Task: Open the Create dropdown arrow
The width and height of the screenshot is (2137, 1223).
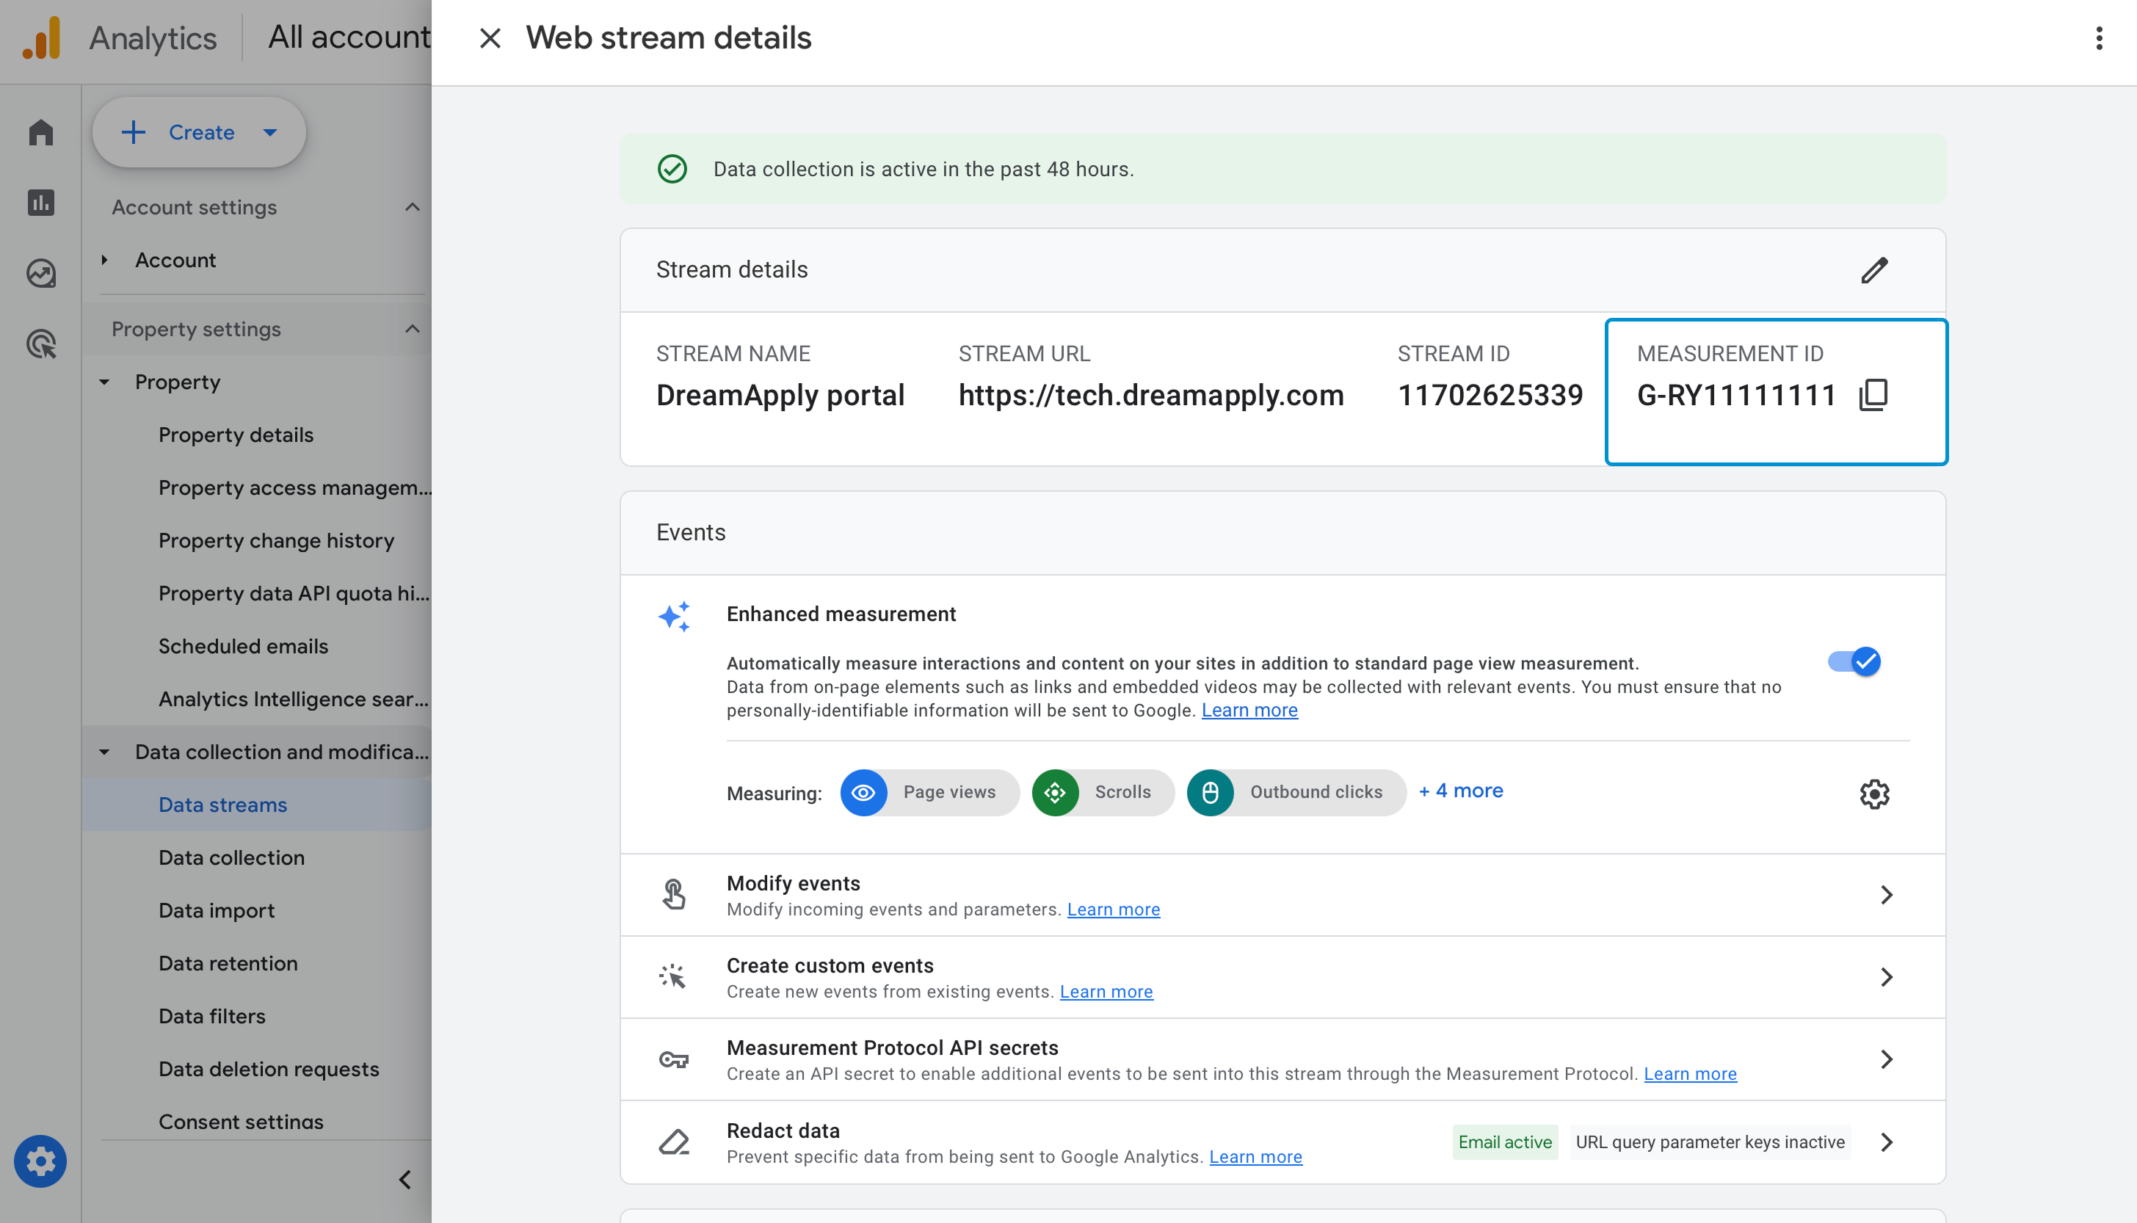Action: [269, 133]
